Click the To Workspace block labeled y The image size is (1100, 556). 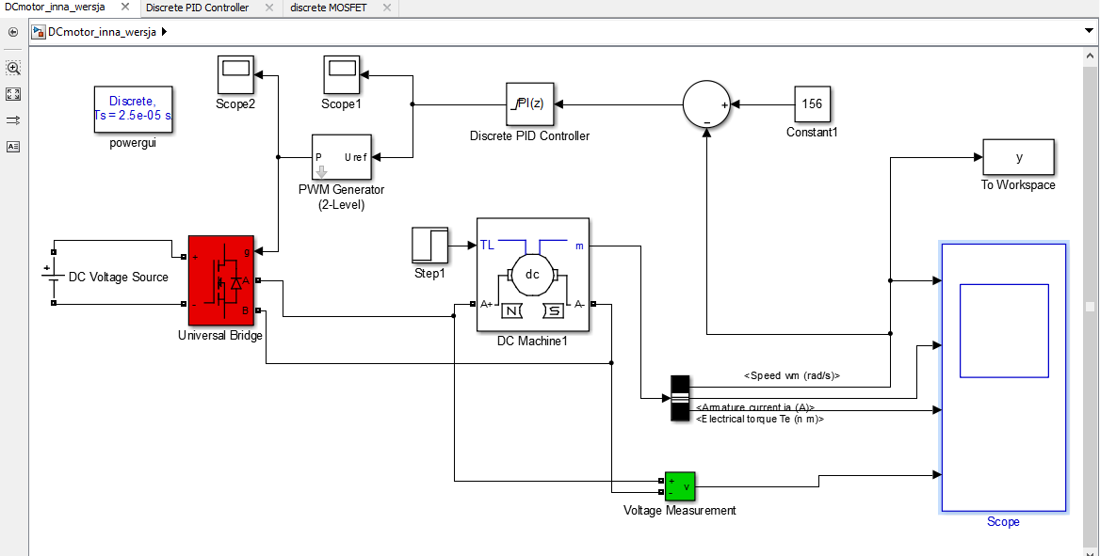(1018, 156)
